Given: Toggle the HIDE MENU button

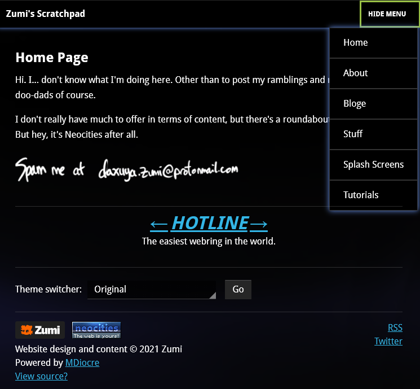Looking at the screenshot, I should (x=387, y=14).
